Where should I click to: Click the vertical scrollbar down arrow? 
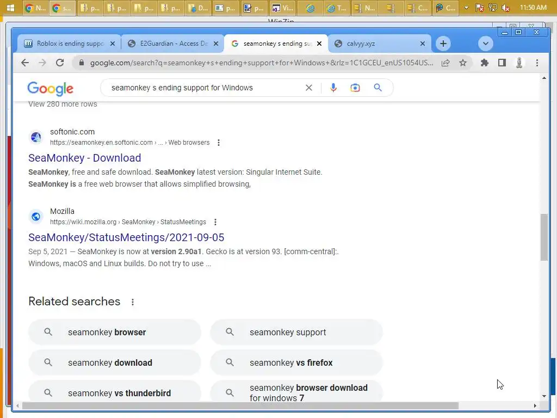click(x=544, y=396)
